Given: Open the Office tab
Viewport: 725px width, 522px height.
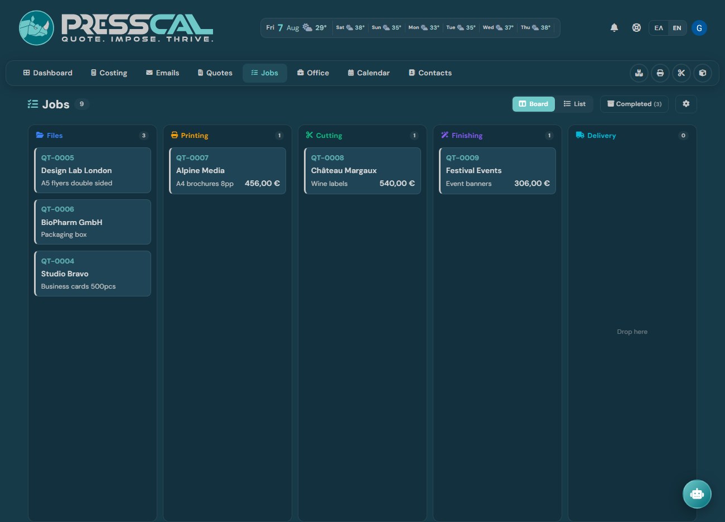Looking at the screenshot, I should pos(313,73).
